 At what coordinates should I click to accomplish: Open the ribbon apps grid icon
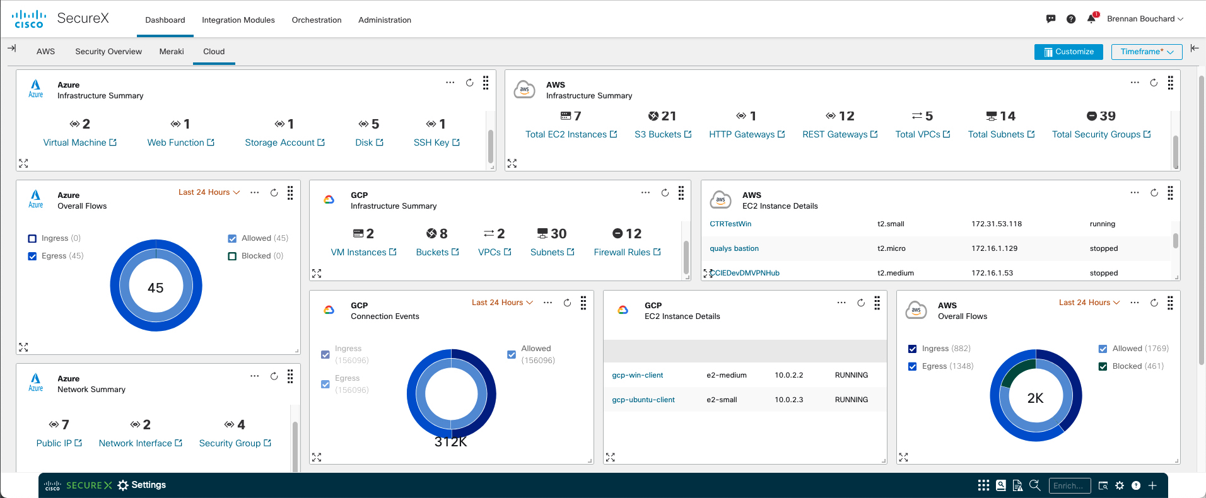pos(983,485)
